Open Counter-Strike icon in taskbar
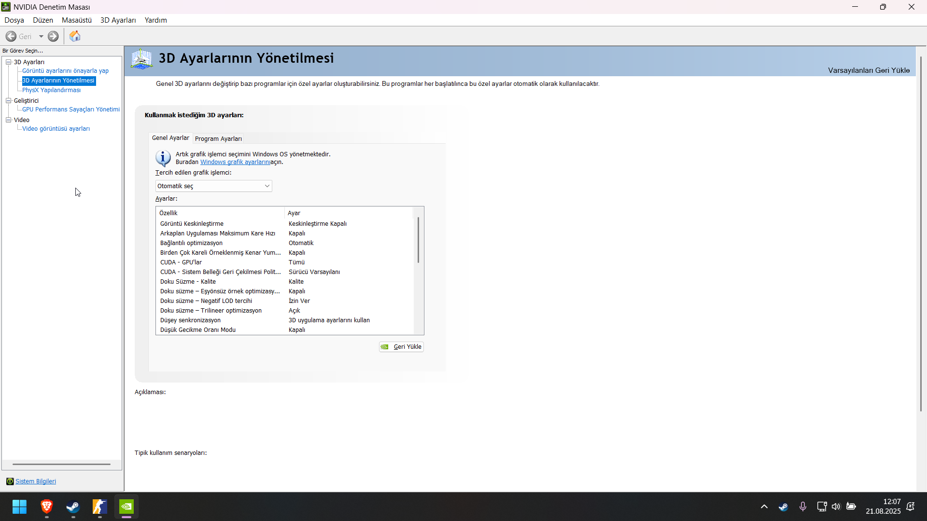This screenshot has width=927, height=521. coord(100,507)
